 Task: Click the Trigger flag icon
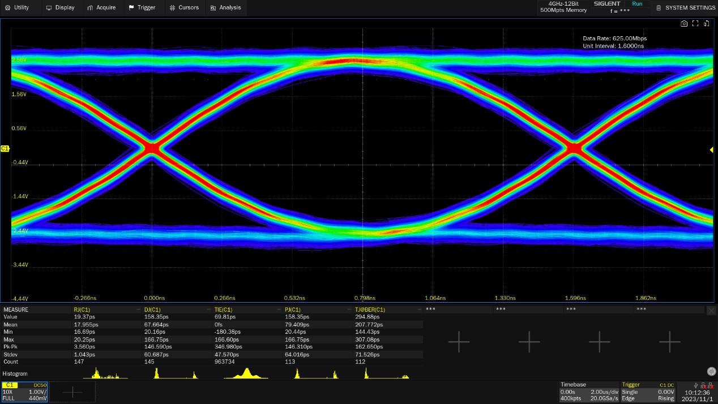(x=131, y=8)
